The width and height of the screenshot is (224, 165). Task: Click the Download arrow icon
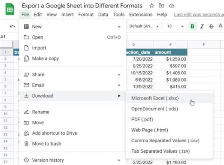[26, 96]
